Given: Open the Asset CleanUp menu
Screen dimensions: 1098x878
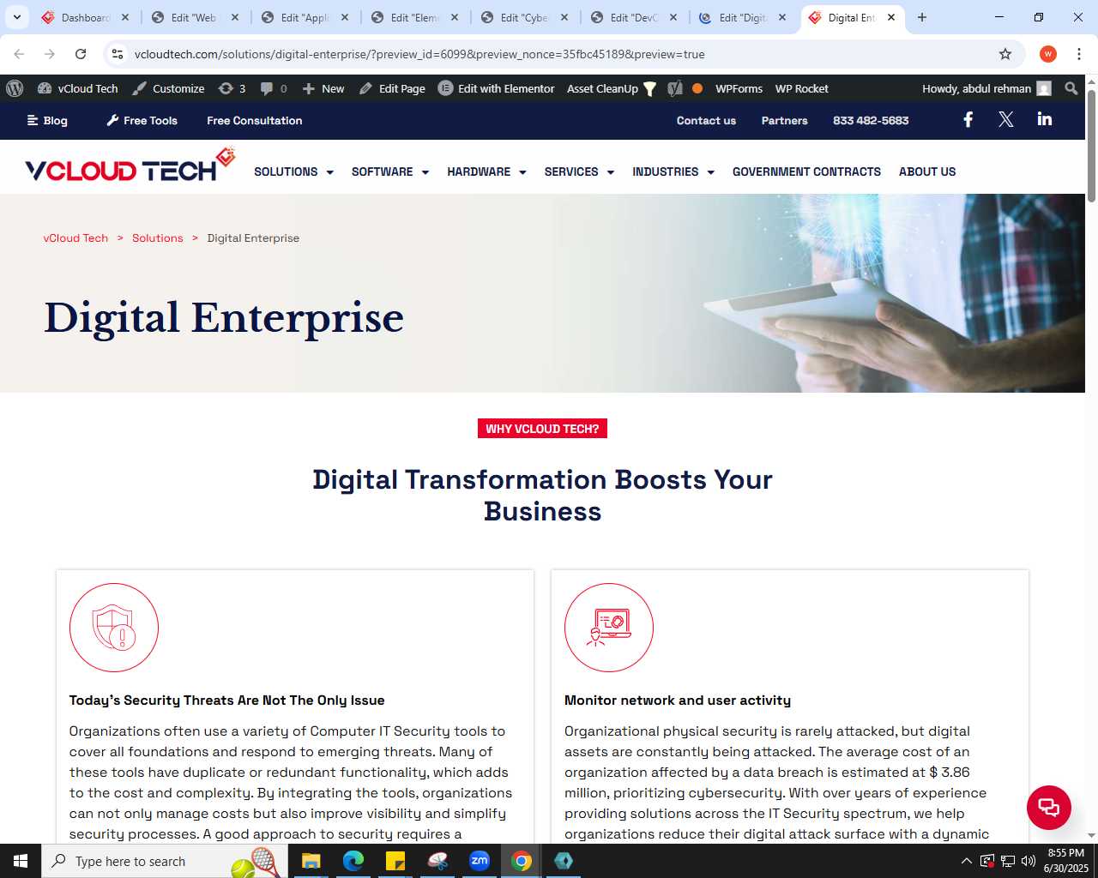Looking at the screenshot, I should [612, 88].
